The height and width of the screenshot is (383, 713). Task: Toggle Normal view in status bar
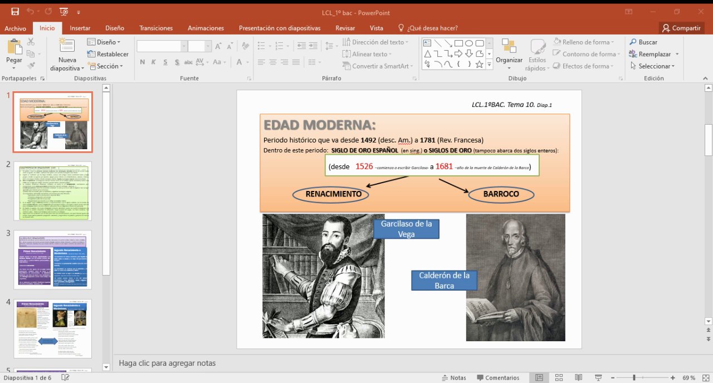tap(539, 377)
